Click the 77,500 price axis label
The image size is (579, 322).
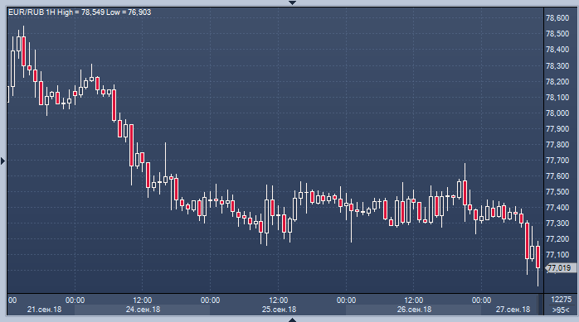coord(557,192)
